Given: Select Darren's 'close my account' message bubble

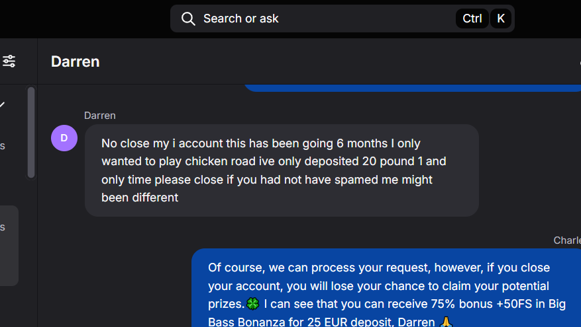Looking at the screenshot, I should [x=282, y=170].
